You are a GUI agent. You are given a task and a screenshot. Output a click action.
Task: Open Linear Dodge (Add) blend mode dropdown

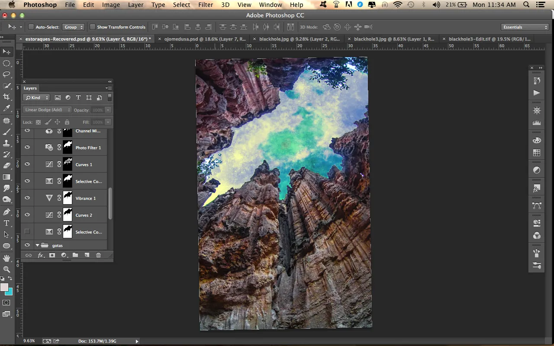(x=47, y=110)
